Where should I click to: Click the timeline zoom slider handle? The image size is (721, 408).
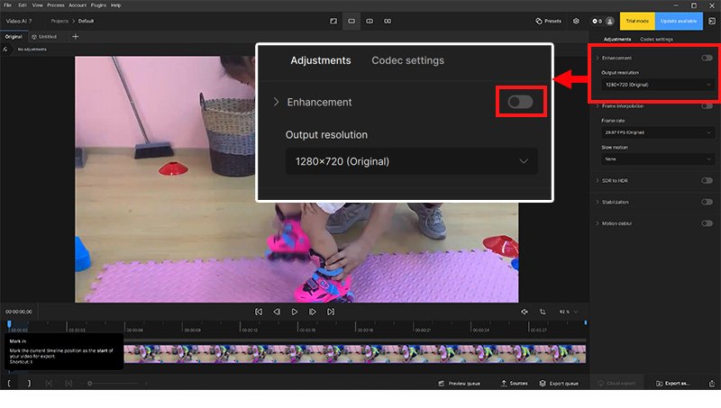point(89,383)
